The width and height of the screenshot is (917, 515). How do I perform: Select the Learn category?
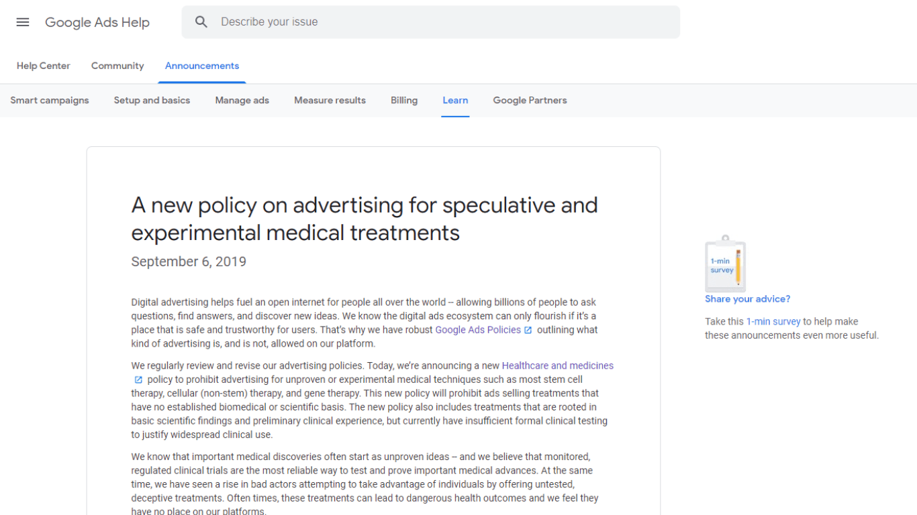click(455, 101)
